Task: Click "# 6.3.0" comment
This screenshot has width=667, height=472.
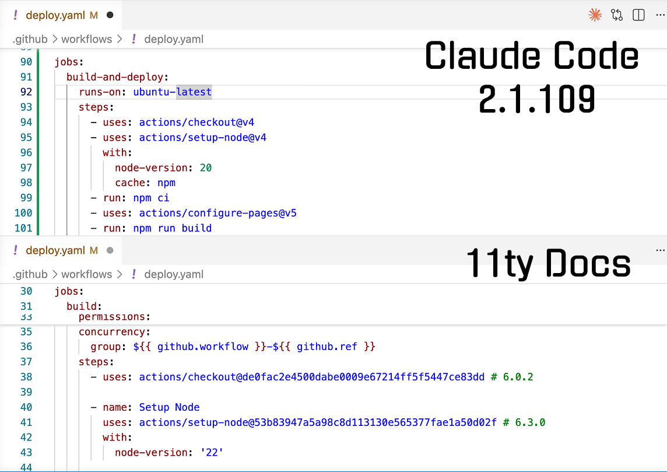Action: (524, 422)
